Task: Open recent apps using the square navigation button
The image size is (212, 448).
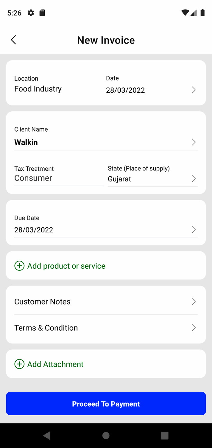Action: click(x=164, y=435)
